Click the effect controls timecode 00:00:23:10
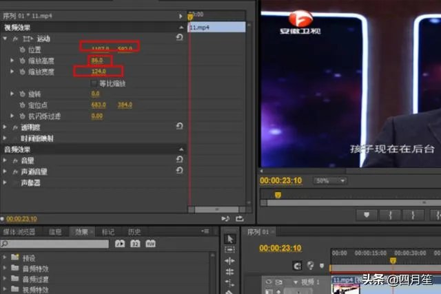Viewport: 441px width, 294px height. (x=21, y=219)
